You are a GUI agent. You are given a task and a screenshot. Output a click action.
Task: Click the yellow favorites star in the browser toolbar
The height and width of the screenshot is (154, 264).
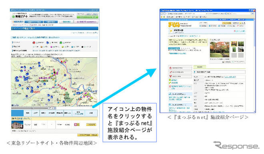pyautogui.click(x=162, y=17)
